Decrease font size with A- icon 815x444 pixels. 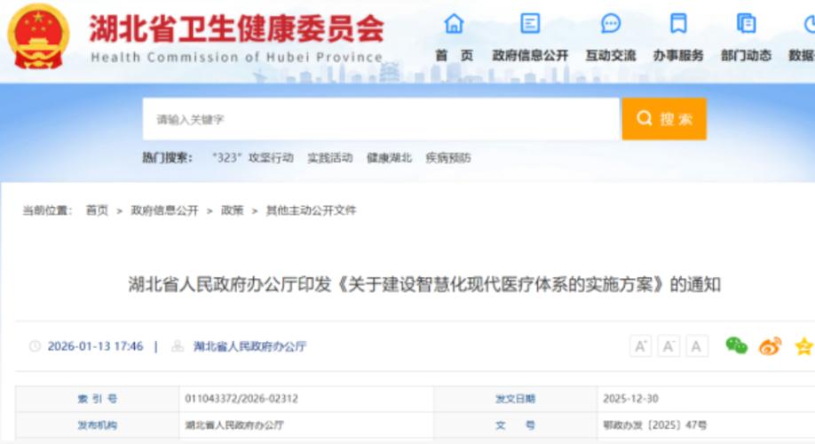[669, 346]
